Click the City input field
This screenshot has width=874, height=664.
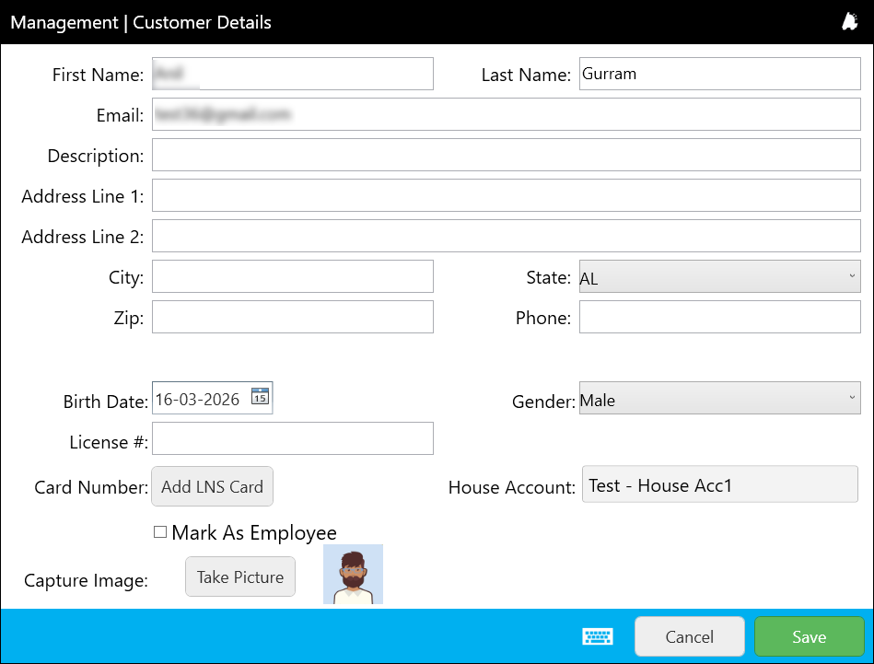point(292,276)
